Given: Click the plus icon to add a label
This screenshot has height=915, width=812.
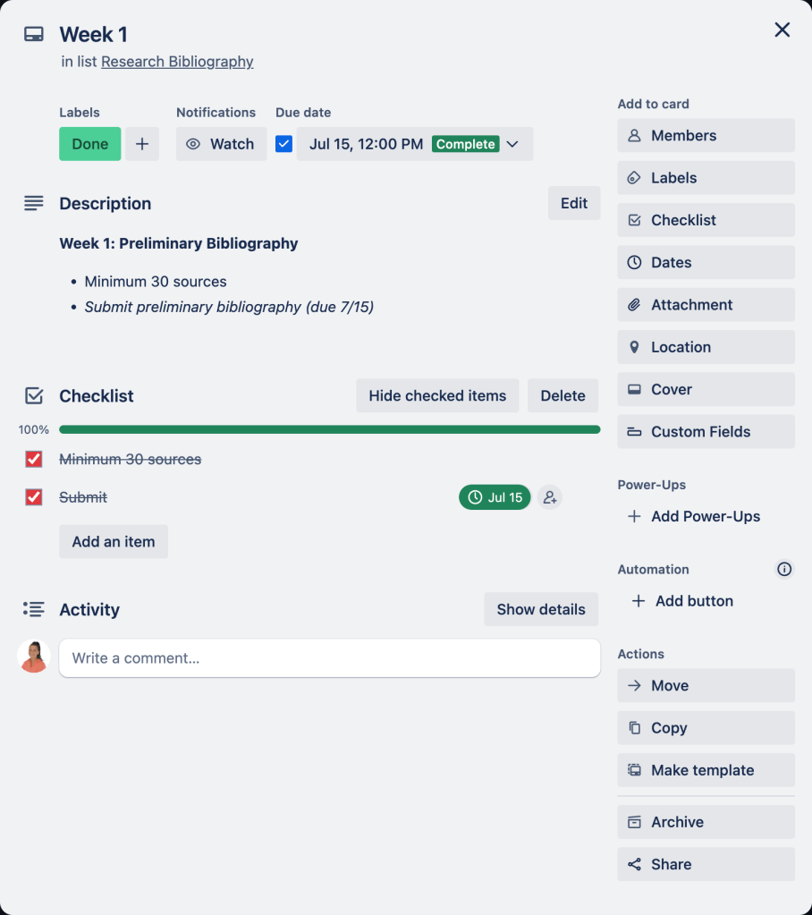Looking at the screenshot, I should click(142, 144).
